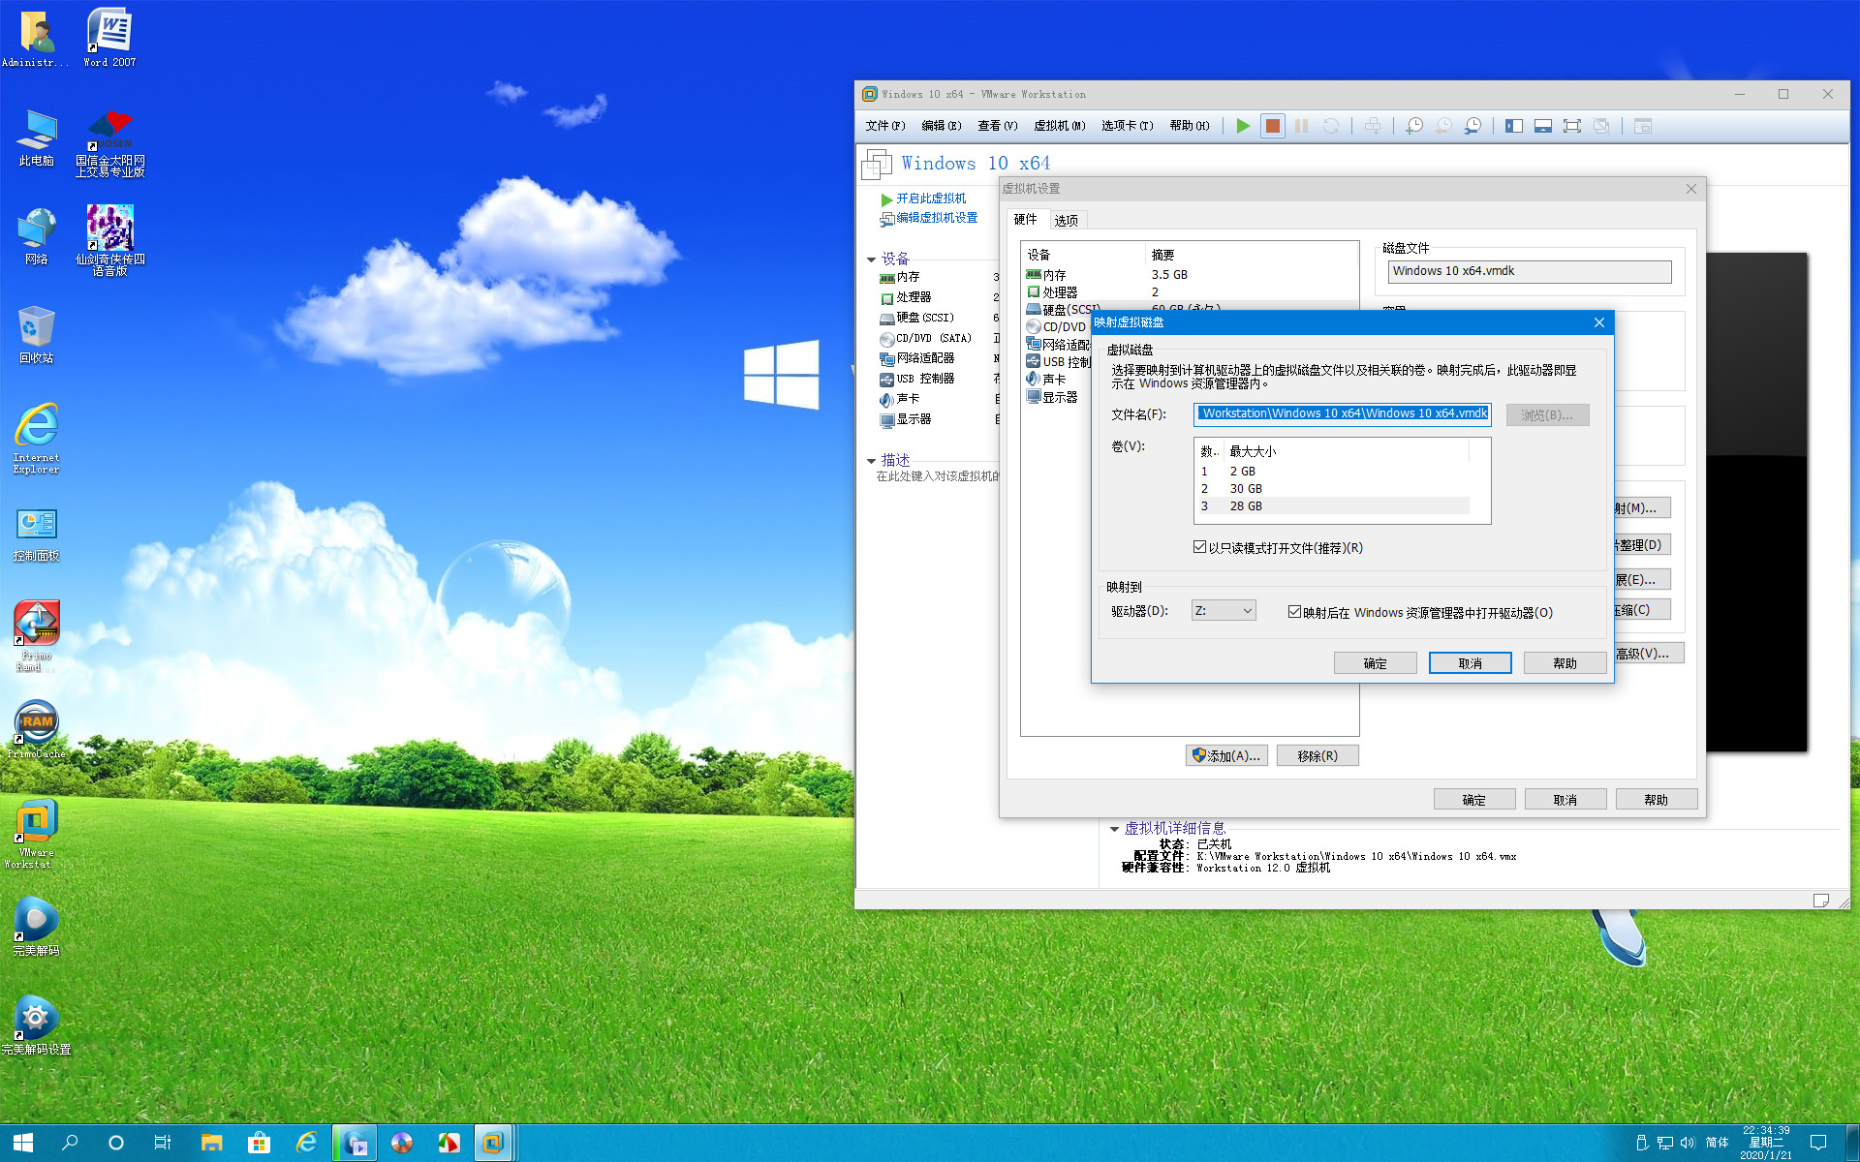Open the drive letter Z: dropdown
This screenshot has height=1162, width=1860.
1224,611
